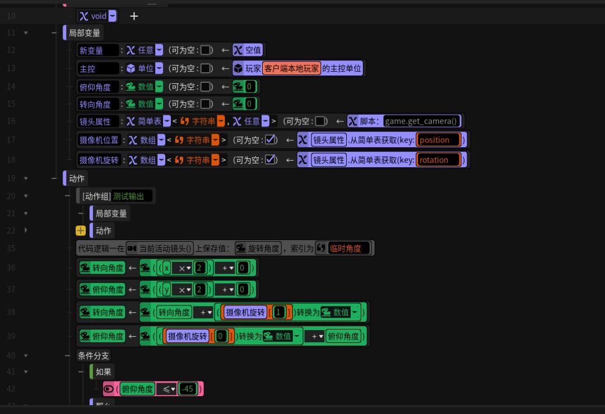605x414 pixels.
Task: Click the camera icon in 当前活动镜头()
Action: (x=132, y=248)
